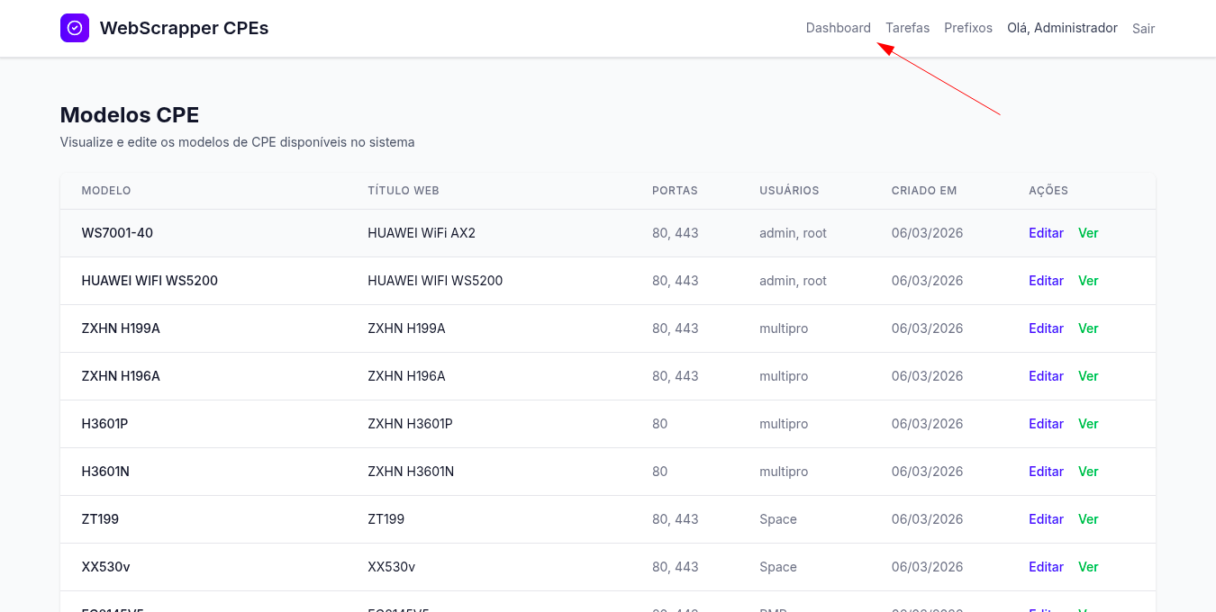The height and width of the screenshot is (612, 1216).
Task: Click Sair to log out
Action: point(1143,28)
